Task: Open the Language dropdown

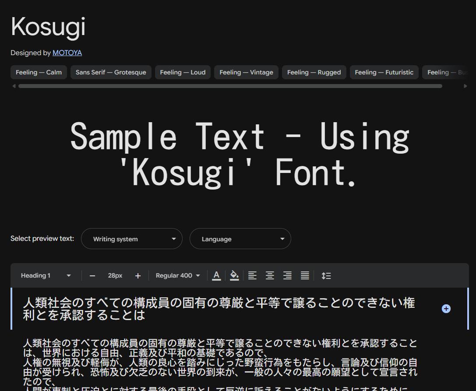Action: tap(240, 239)
